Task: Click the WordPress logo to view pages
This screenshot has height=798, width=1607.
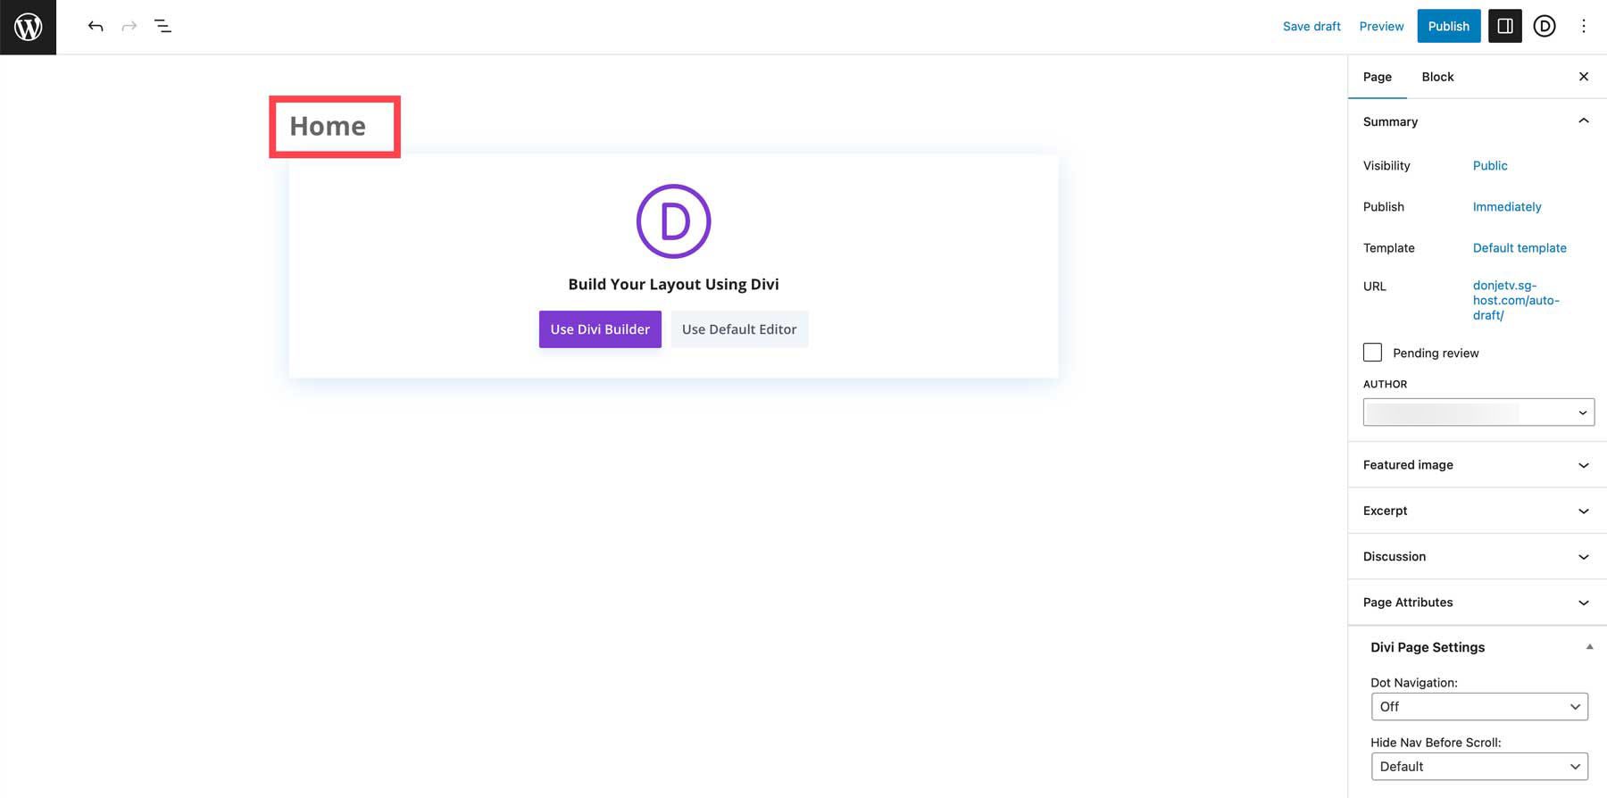Action: pos(28,27)
